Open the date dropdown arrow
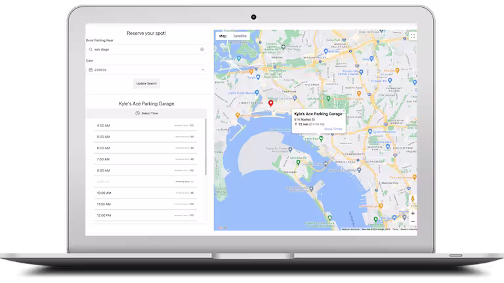 (x=203, y=69)
